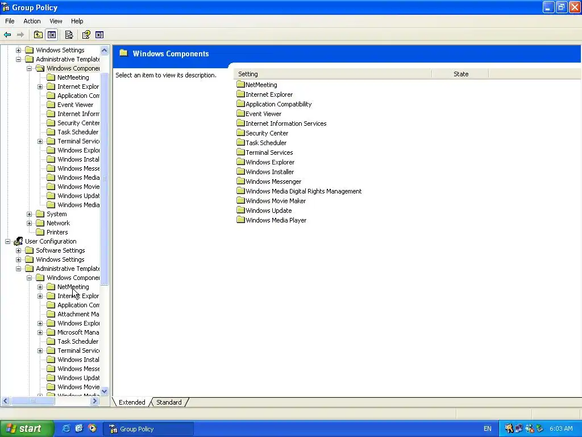This screenshot has width=582, height=437.
Task: Expand the NetMeeting node in the tree
Action: (40, 287)
